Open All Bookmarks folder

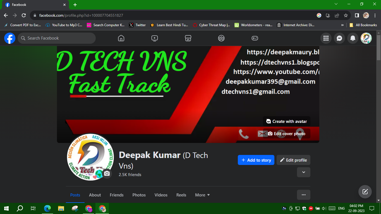coord(363,25)
